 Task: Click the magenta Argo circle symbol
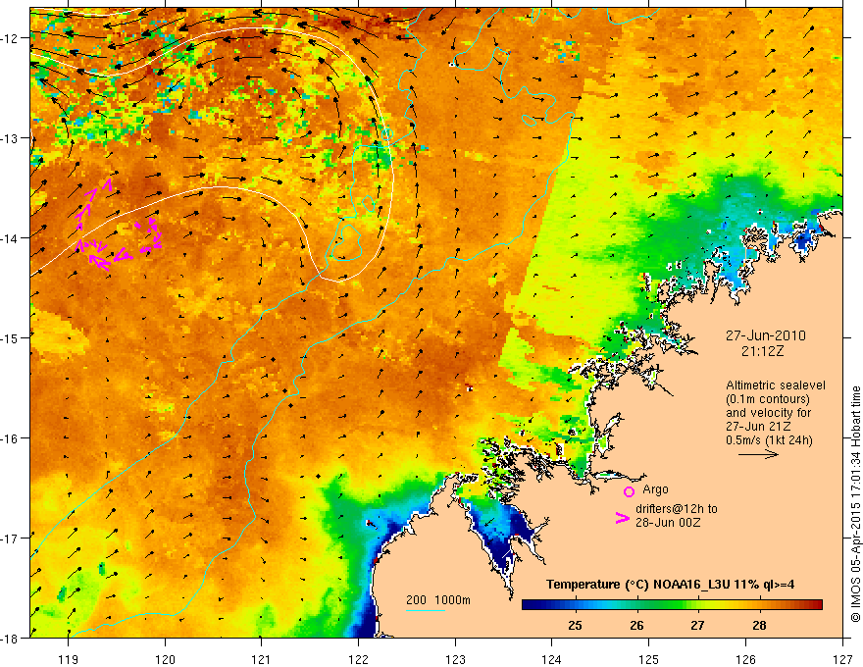[629, 491]
